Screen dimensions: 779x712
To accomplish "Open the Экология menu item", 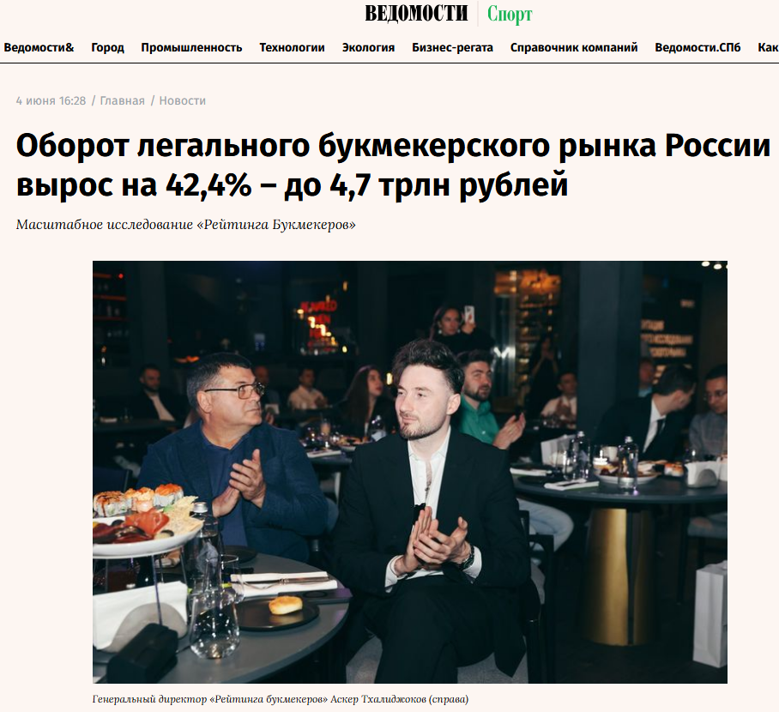I will (x=368, y=48).
